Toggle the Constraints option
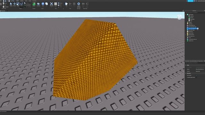The width and height of the screenshot is (205, 115). coord(27,5)
